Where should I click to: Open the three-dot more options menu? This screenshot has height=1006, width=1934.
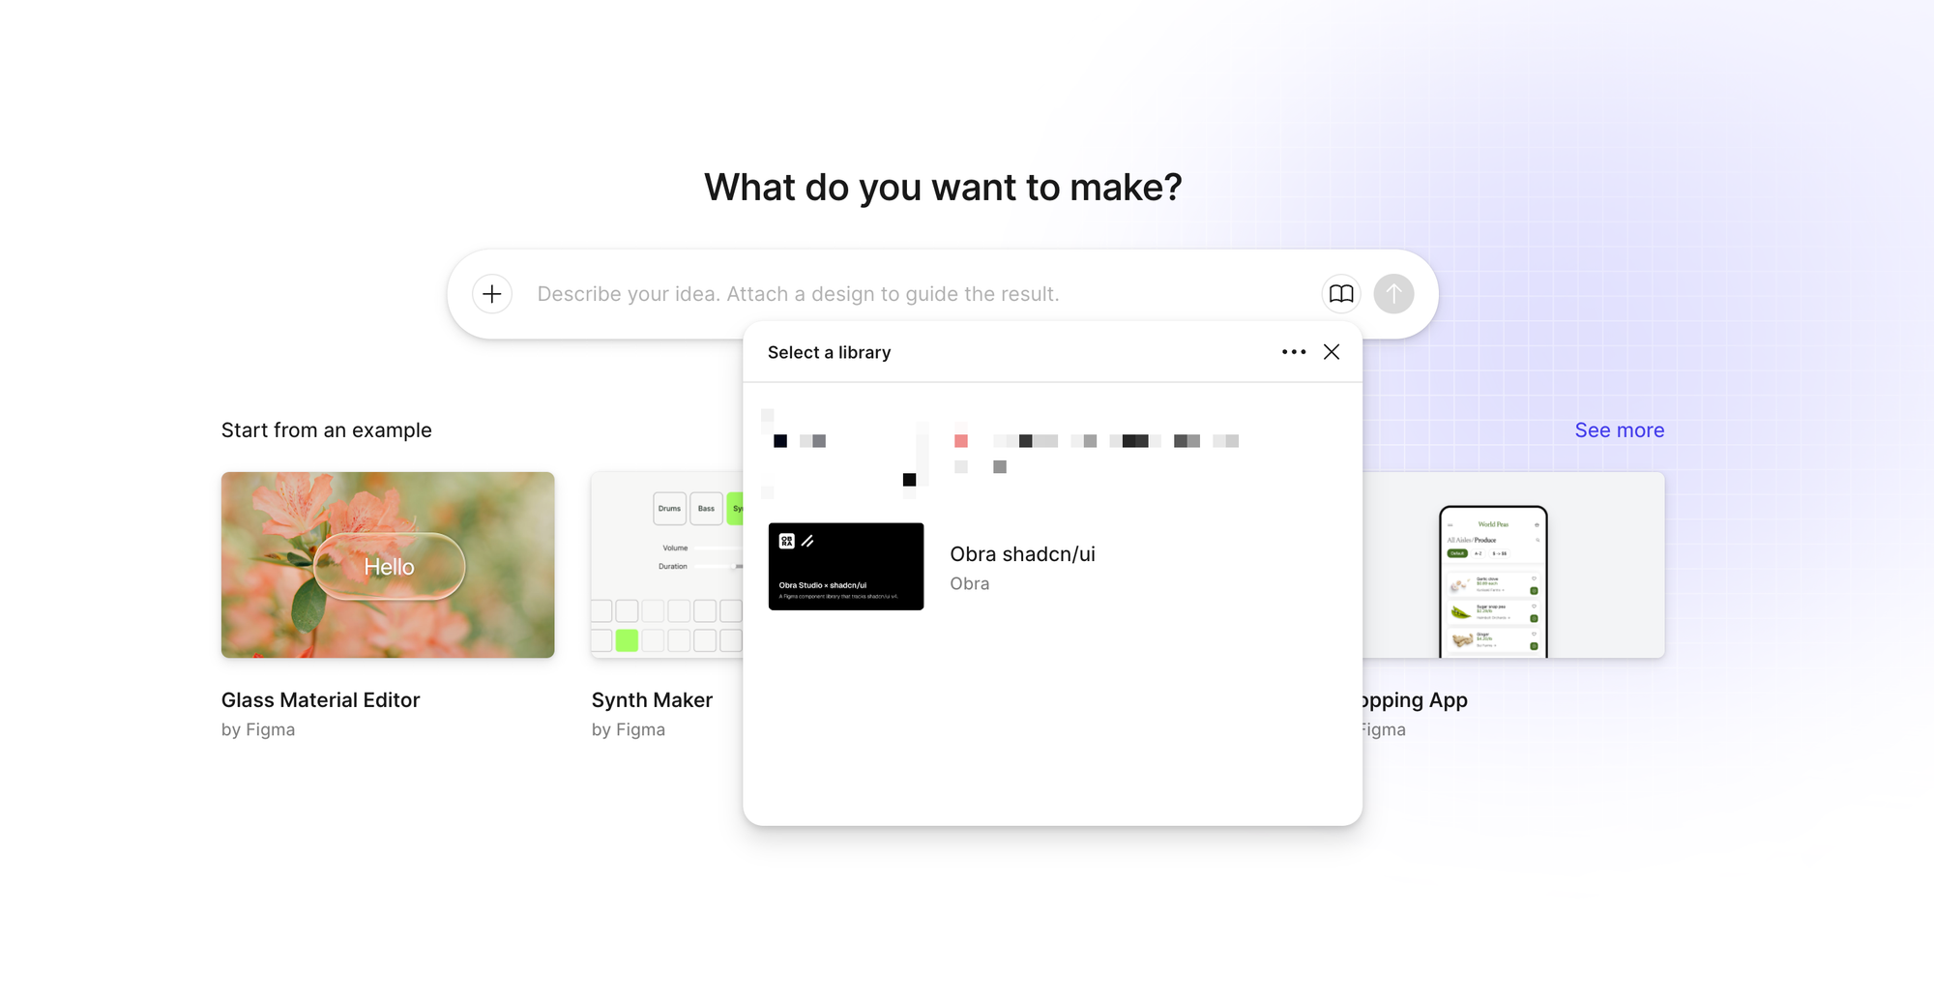click(x=1294, y=352)
